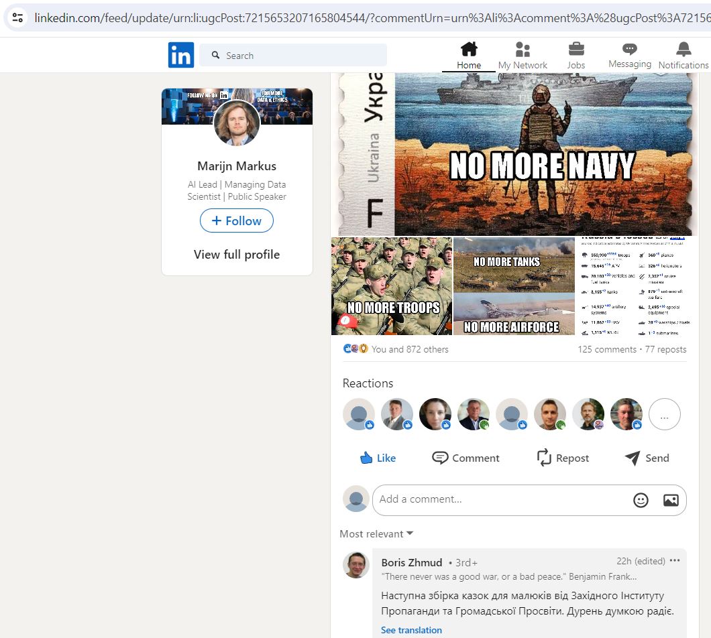The image size is (711, 638).
Task: Open the Jobs tab
Action: pos(576,56)
